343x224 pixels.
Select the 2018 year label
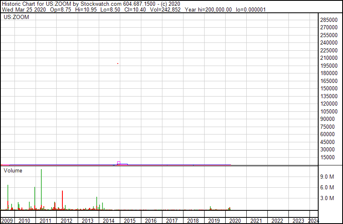[193, 221]
